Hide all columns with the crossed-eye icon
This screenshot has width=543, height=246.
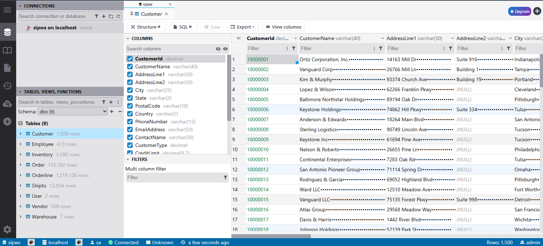(218, 49)
